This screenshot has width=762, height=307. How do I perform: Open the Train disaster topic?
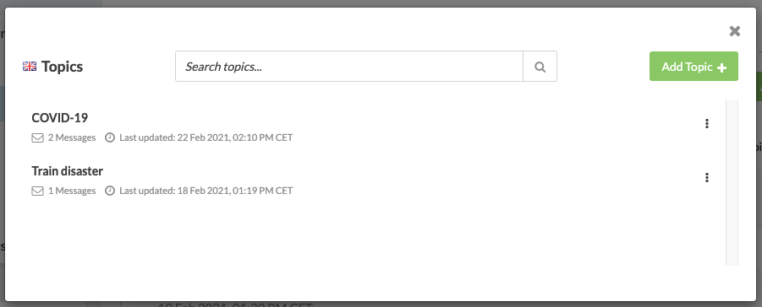pyautogui.click(x=67, y=171)
